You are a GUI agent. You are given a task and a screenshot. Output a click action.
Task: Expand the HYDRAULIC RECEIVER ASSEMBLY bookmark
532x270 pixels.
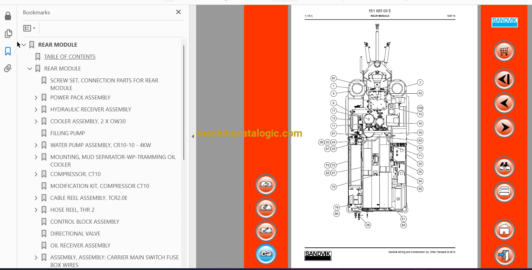(x=36, y=110)
